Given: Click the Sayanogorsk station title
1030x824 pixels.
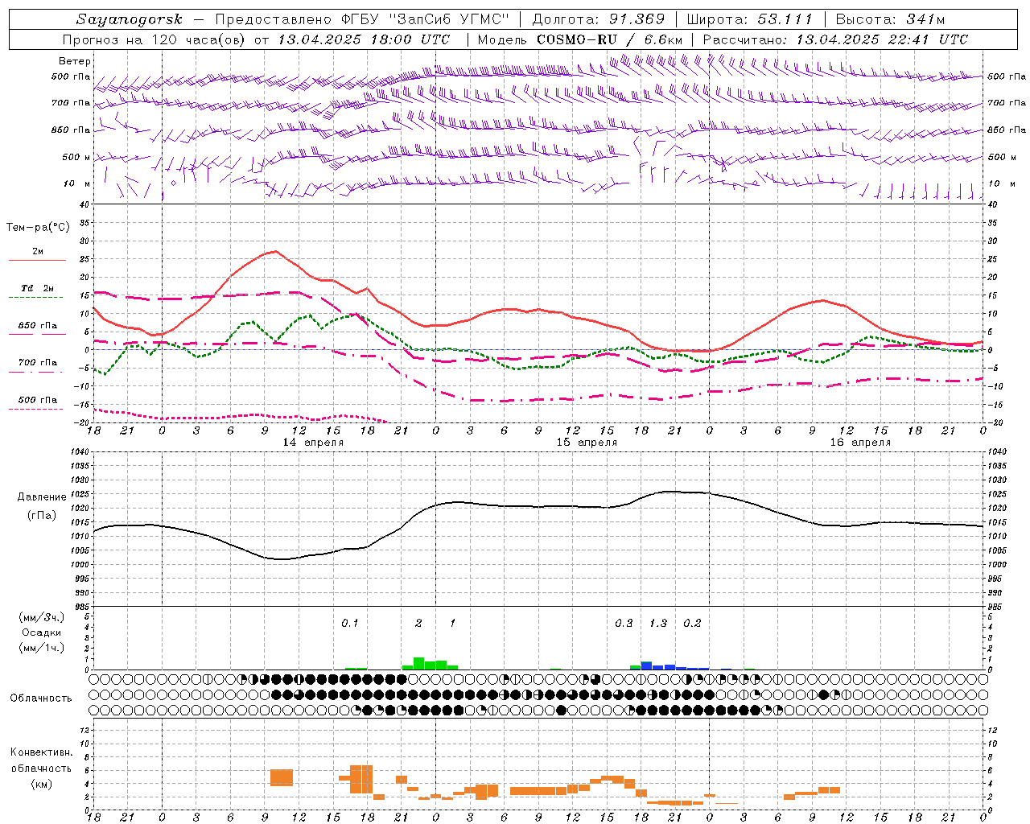Looking at the screenshot, I should coord(130,19).
